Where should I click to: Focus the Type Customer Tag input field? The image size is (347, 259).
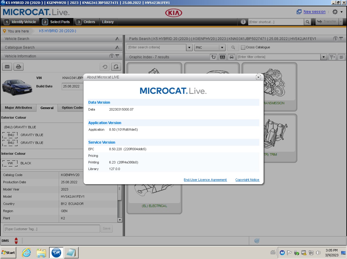click(x=52, y=229)
